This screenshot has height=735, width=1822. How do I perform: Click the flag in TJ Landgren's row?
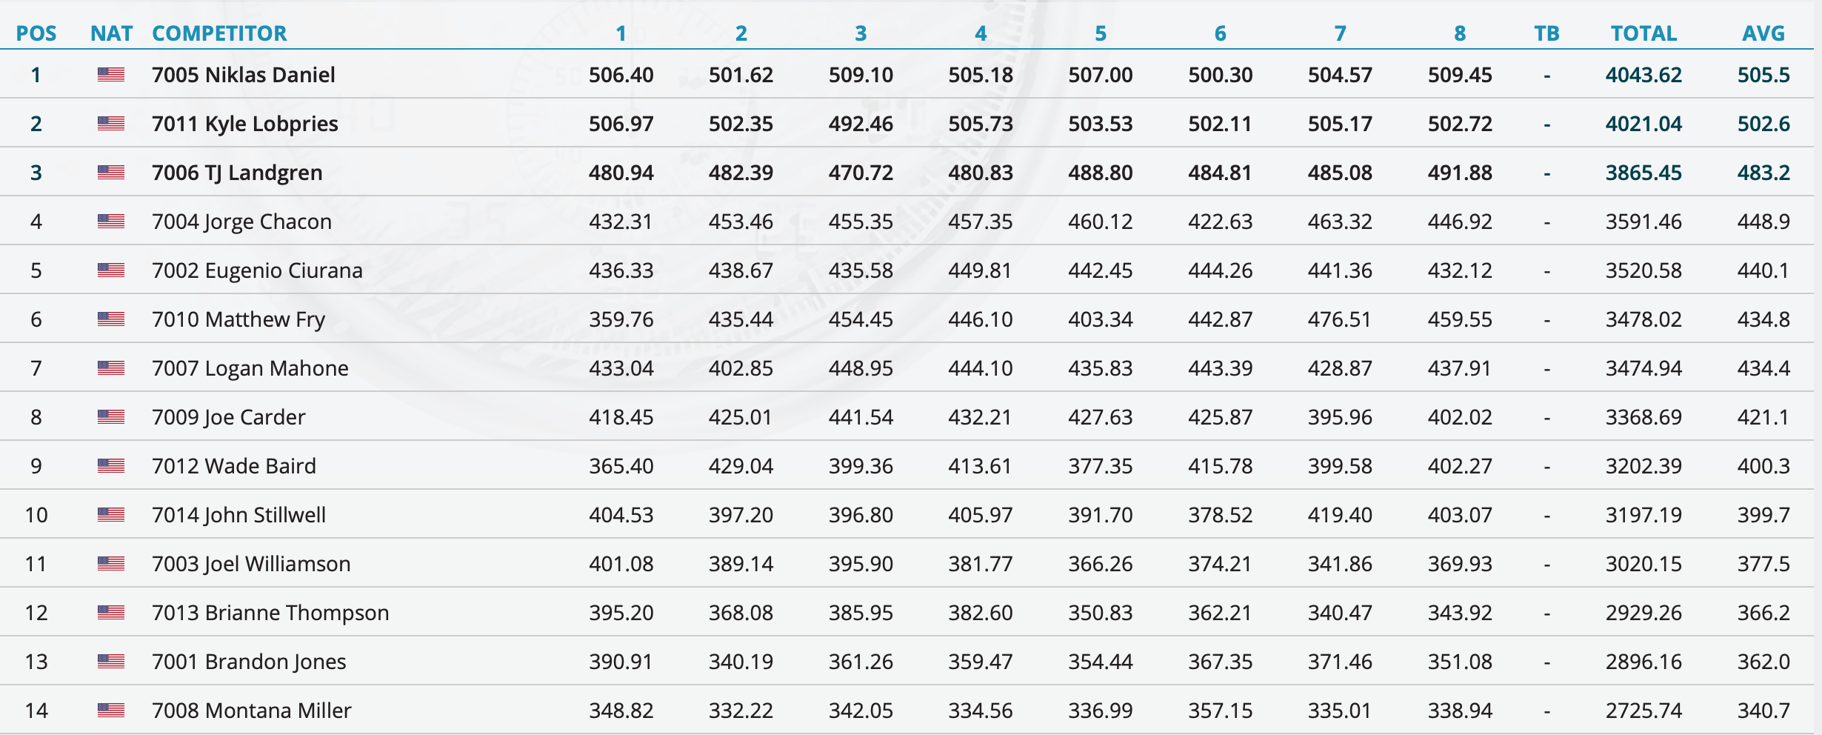click(110, 172)
